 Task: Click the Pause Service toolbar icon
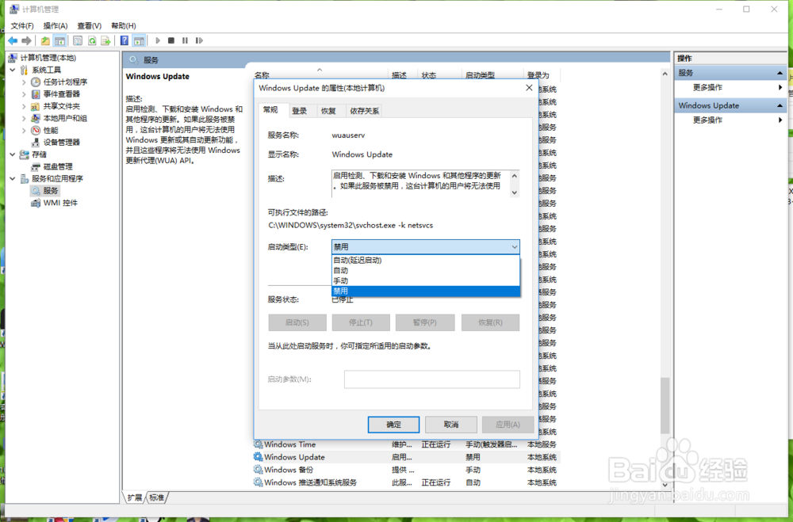coord(185,40)
